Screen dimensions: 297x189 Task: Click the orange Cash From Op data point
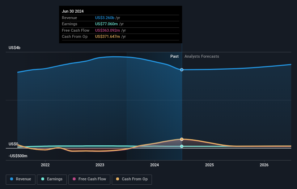[x=182, y=139]
